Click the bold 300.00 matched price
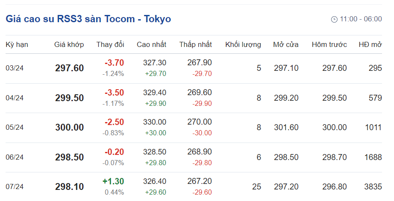This screenshot has height=201, width=394. coord(69,128)
